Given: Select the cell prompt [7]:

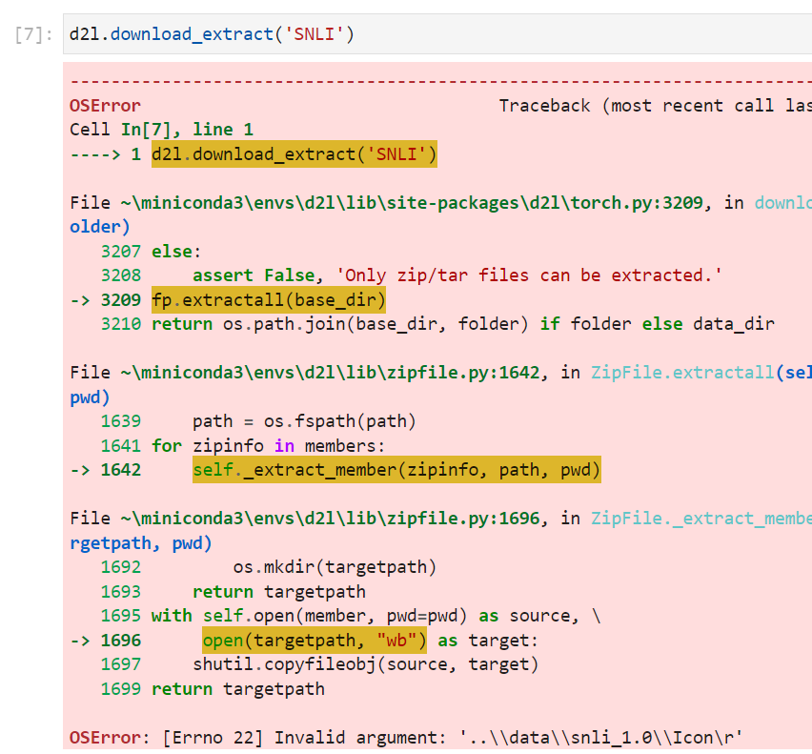Looking at the screenshot, I should tap(34, 34).
